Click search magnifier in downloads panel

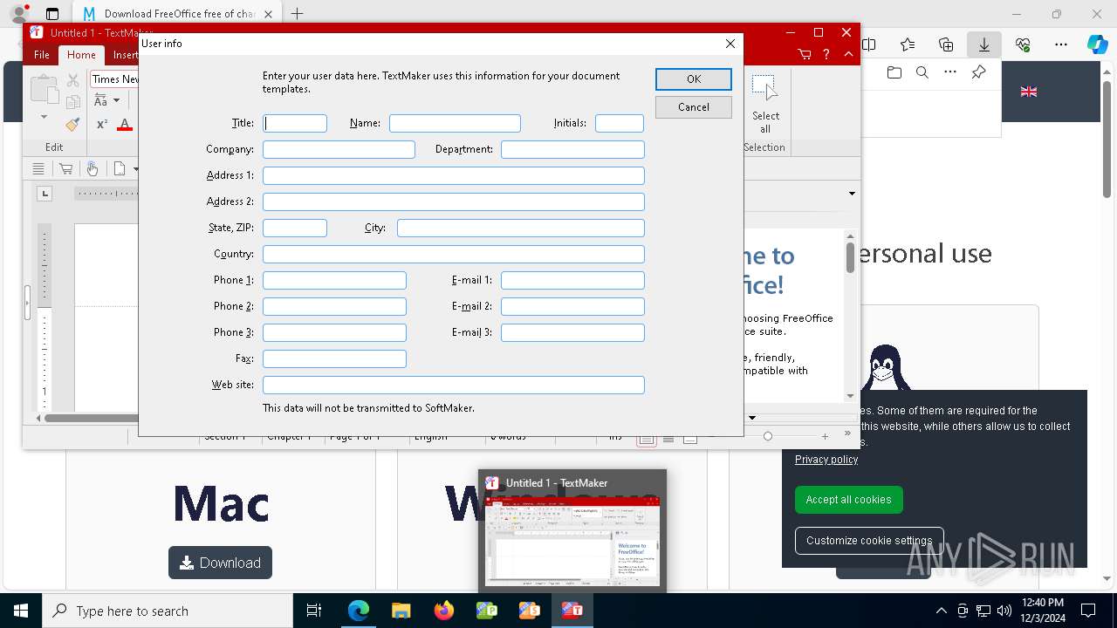coord(922,72)
